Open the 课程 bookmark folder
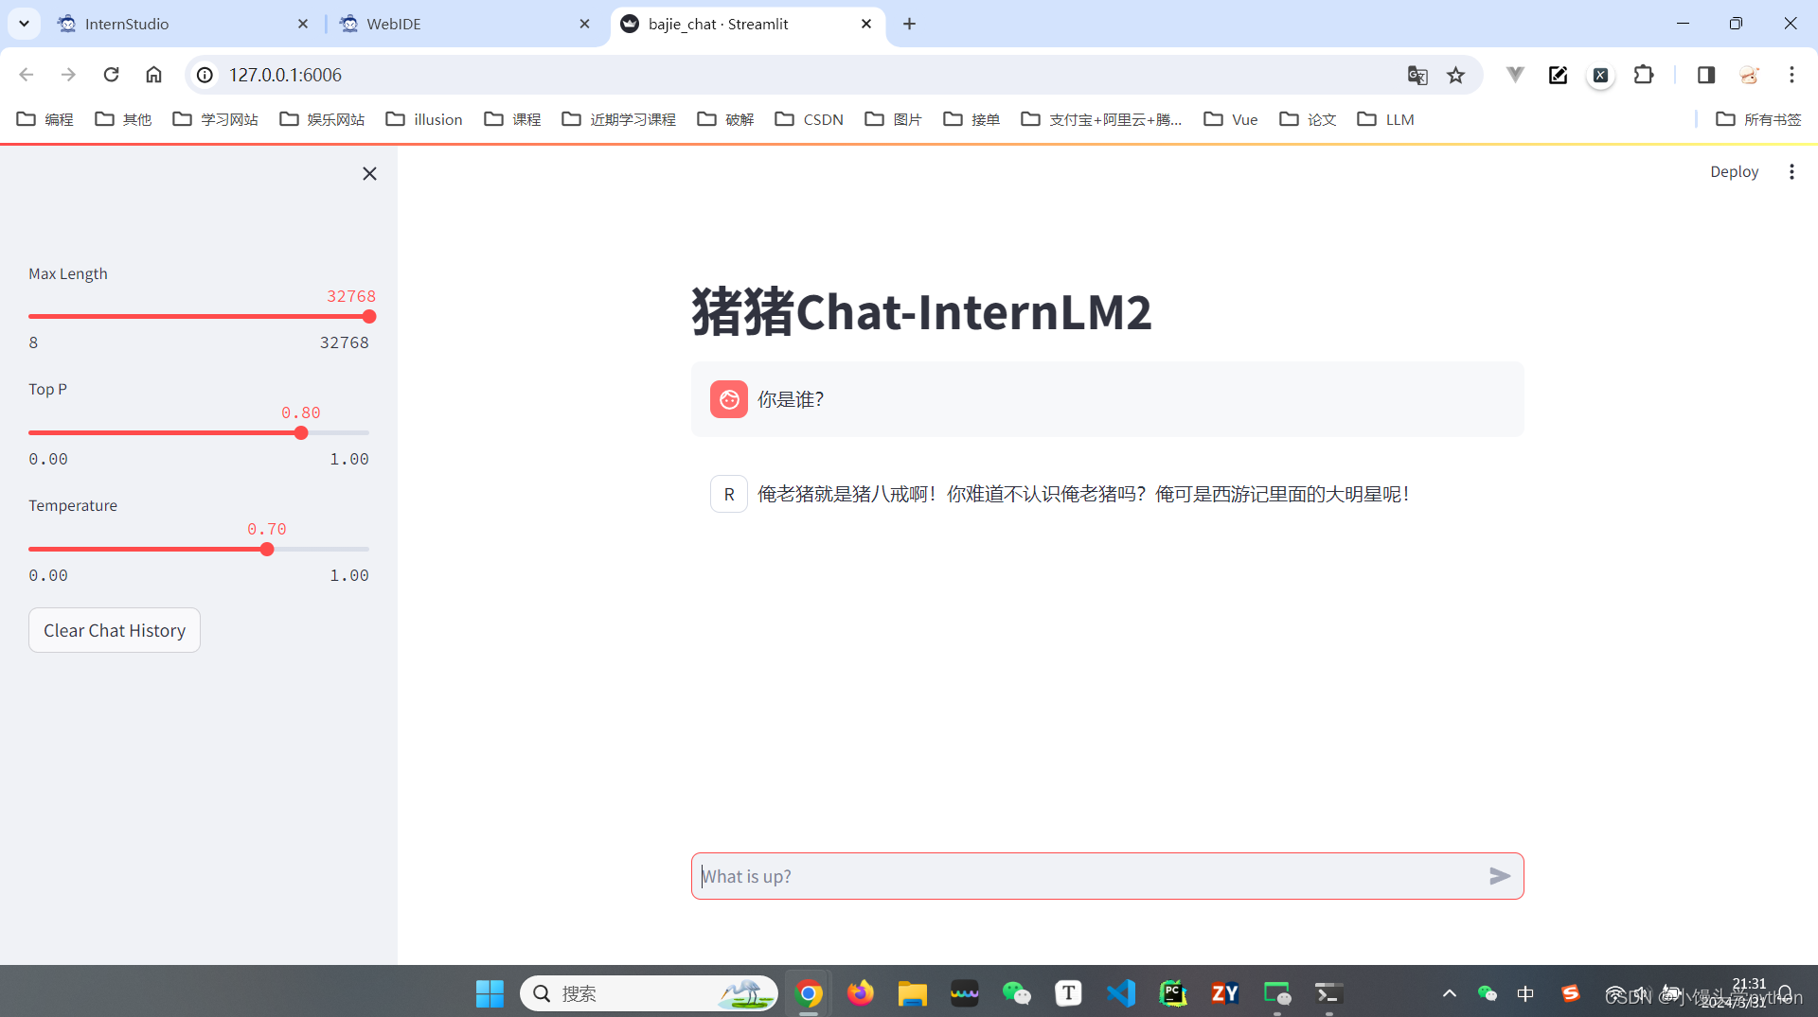The image size is (1818, 1017). [x=512, y=119]
